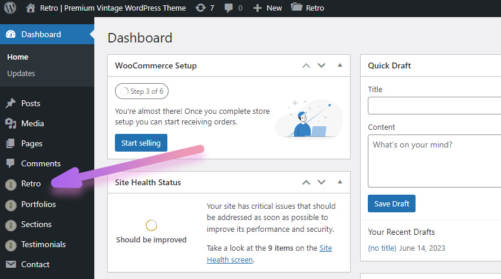
Task: Move WooCommerce Setup panel up
Action: point(306,65)
